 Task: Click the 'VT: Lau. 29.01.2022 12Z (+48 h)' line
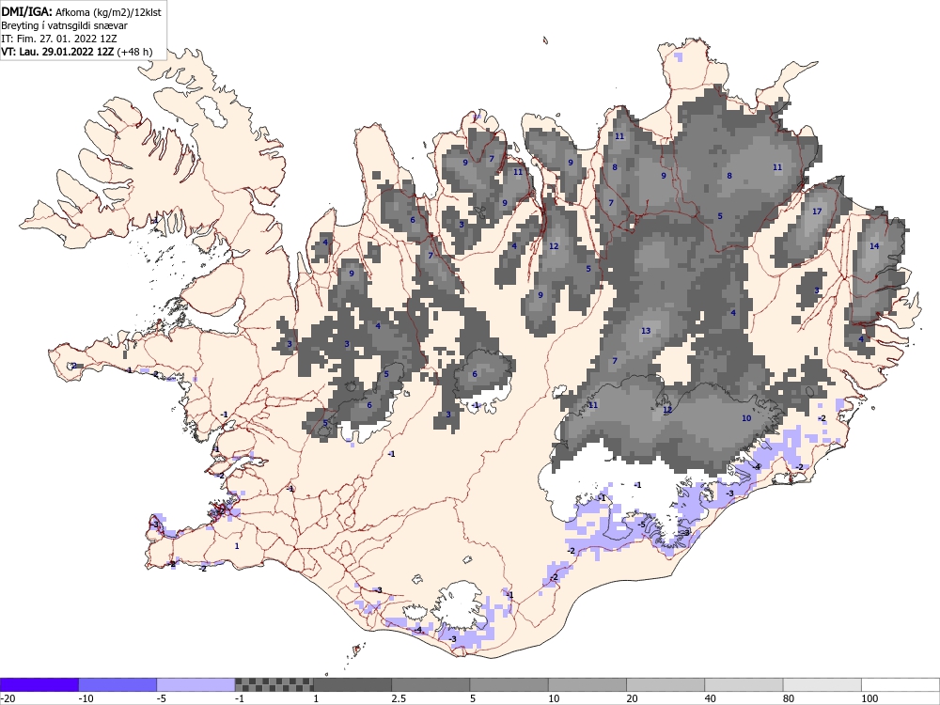click(x=77, y=52)
